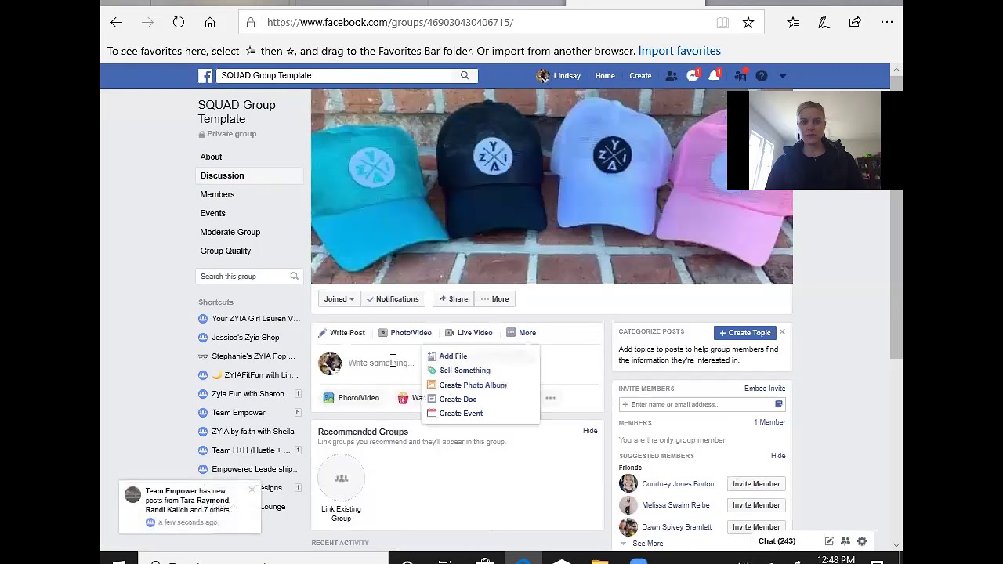Open contact list icon in invite field
1003x564 pixels.
779,404
